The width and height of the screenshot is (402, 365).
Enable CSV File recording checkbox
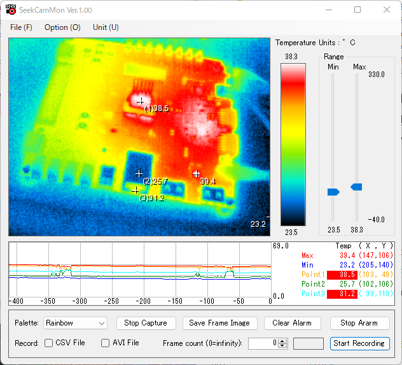pos(49,343)
